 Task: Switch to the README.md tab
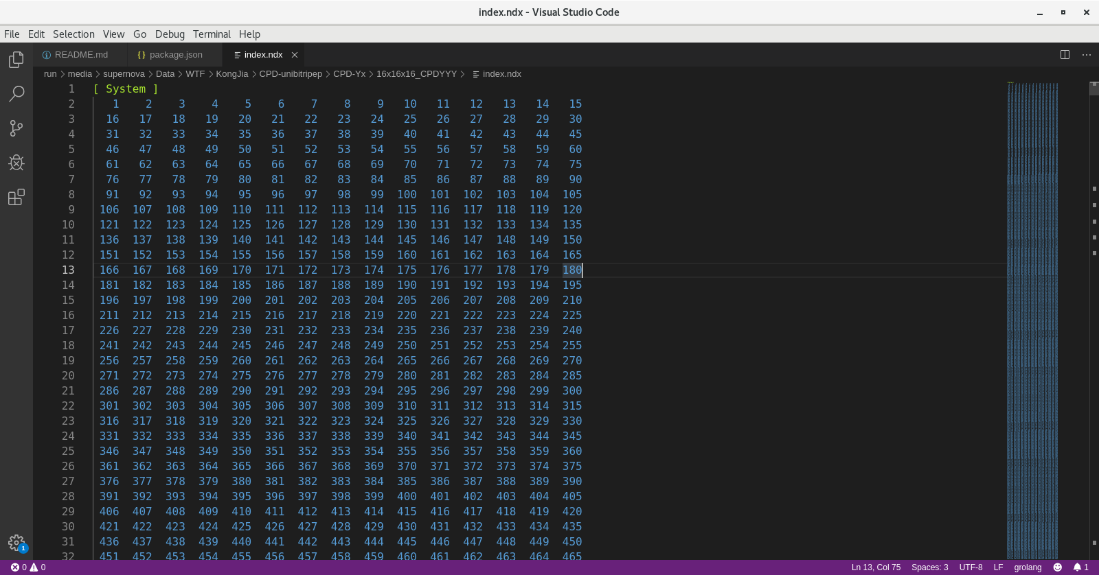[x=81, y=55]
